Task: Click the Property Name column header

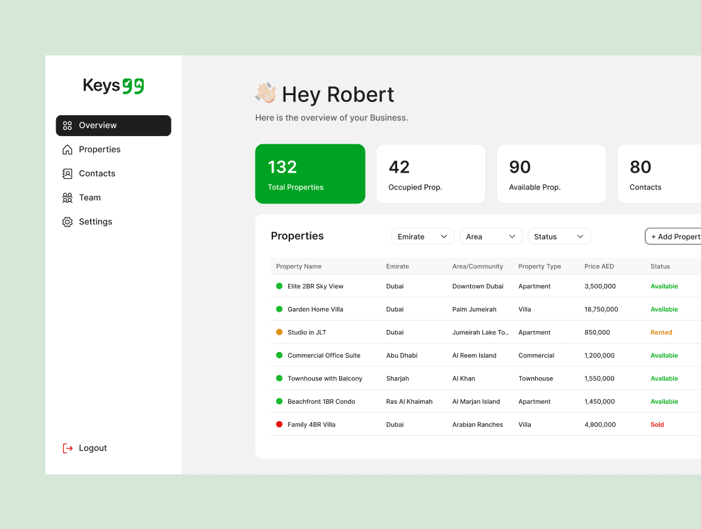Action: pos(299,266)
